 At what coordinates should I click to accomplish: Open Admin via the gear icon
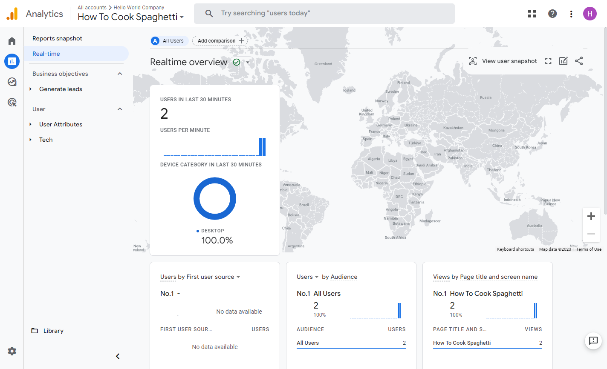coord(12,351)
